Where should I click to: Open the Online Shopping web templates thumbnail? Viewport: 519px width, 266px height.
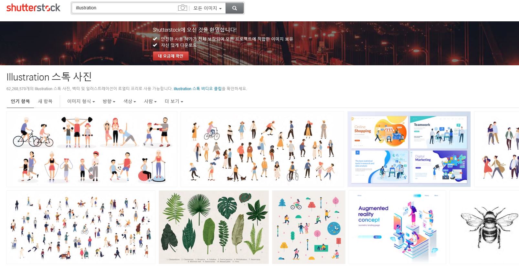(x=409, y=149)
